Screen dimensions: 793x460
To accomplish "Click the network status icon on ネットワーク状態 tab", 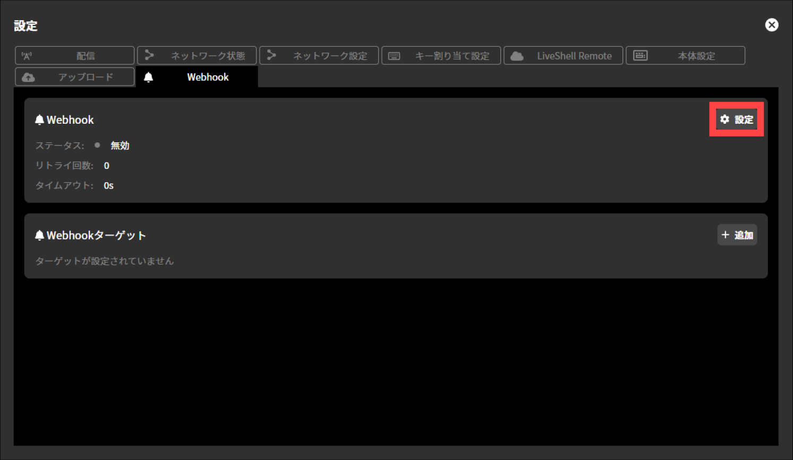I will tap(149, 55).
